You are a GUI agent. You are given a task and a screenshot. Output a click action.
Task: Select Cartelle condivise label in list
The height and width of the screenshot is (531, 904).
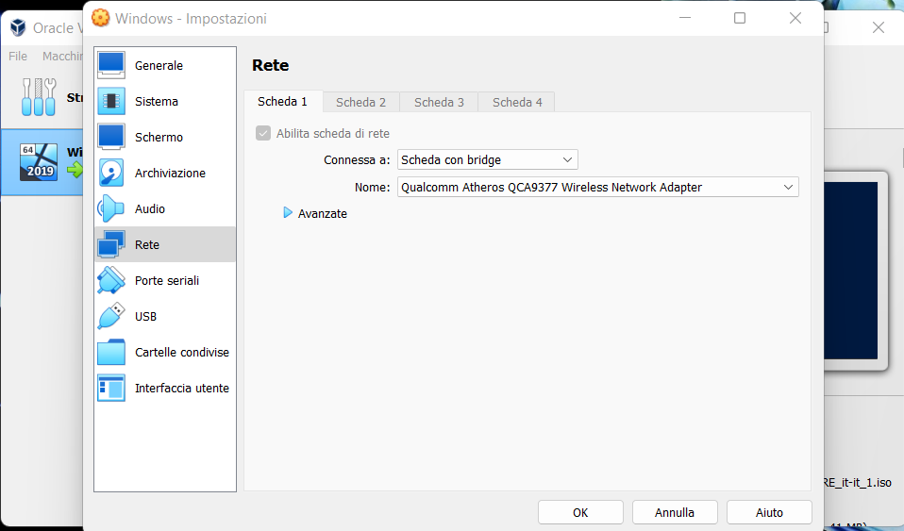pos(181,352)
